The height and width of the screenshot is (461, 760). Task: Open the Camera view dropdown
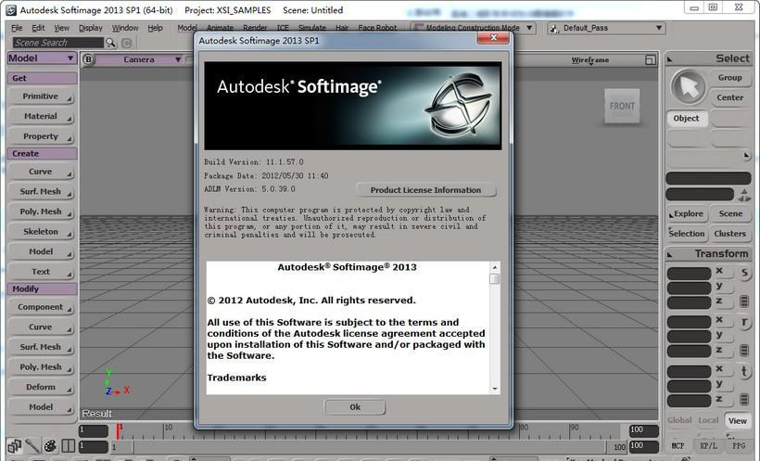click(x=139, y=59)
